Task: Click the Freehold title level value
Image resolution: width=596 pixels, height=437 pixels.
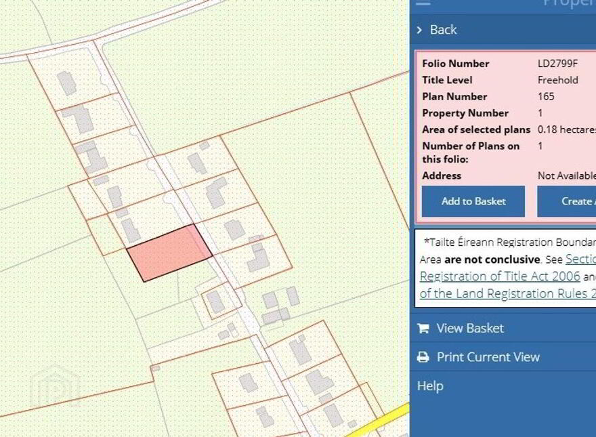Action: [557, 80]
